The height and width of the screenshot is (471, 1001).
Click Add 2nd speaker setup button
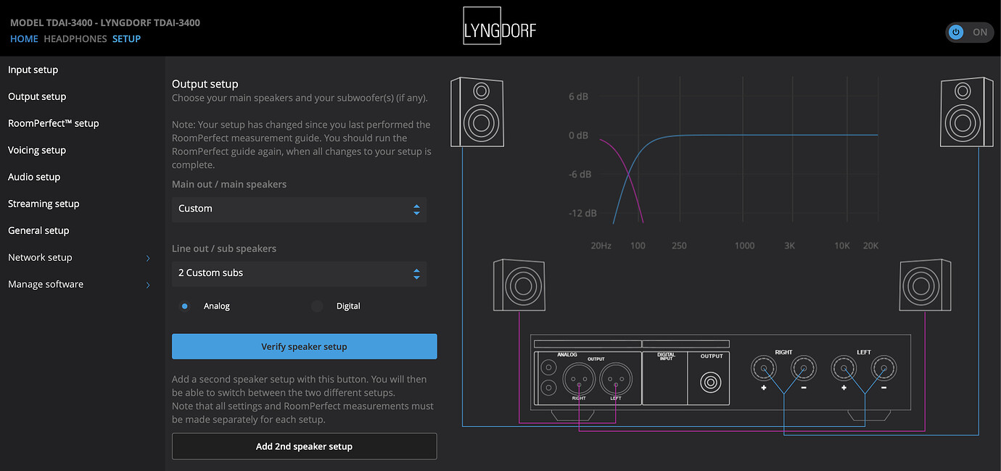point(304,446)
